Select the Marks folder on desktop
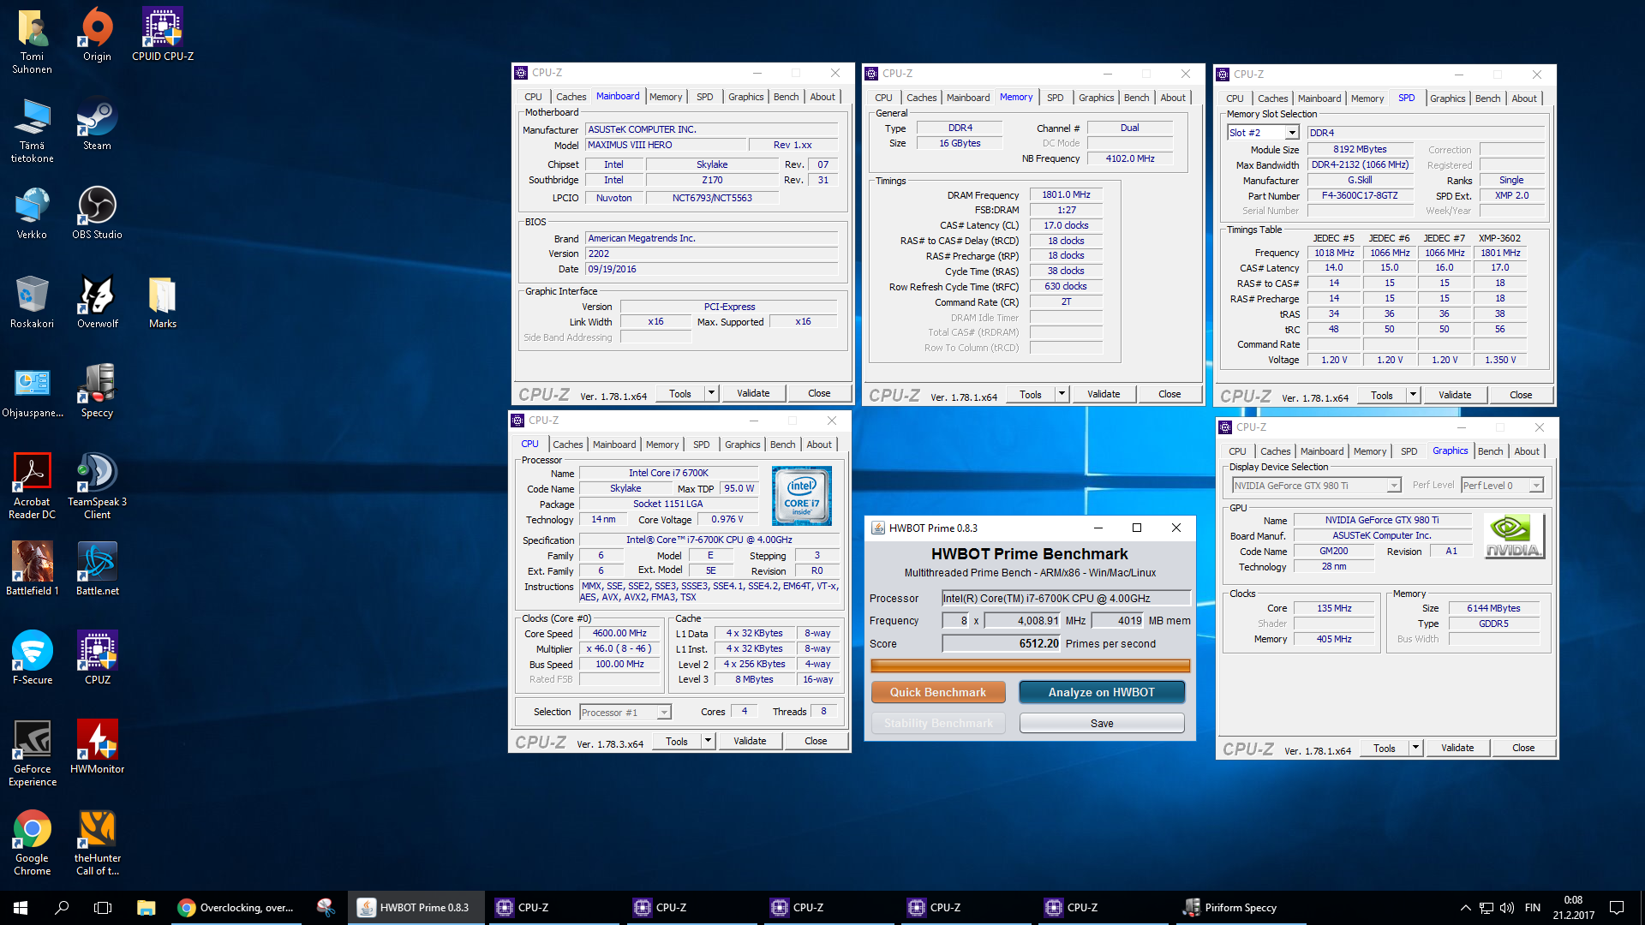Image resolution: width=1645 pixels, height=925 pixels. (162, 302)
